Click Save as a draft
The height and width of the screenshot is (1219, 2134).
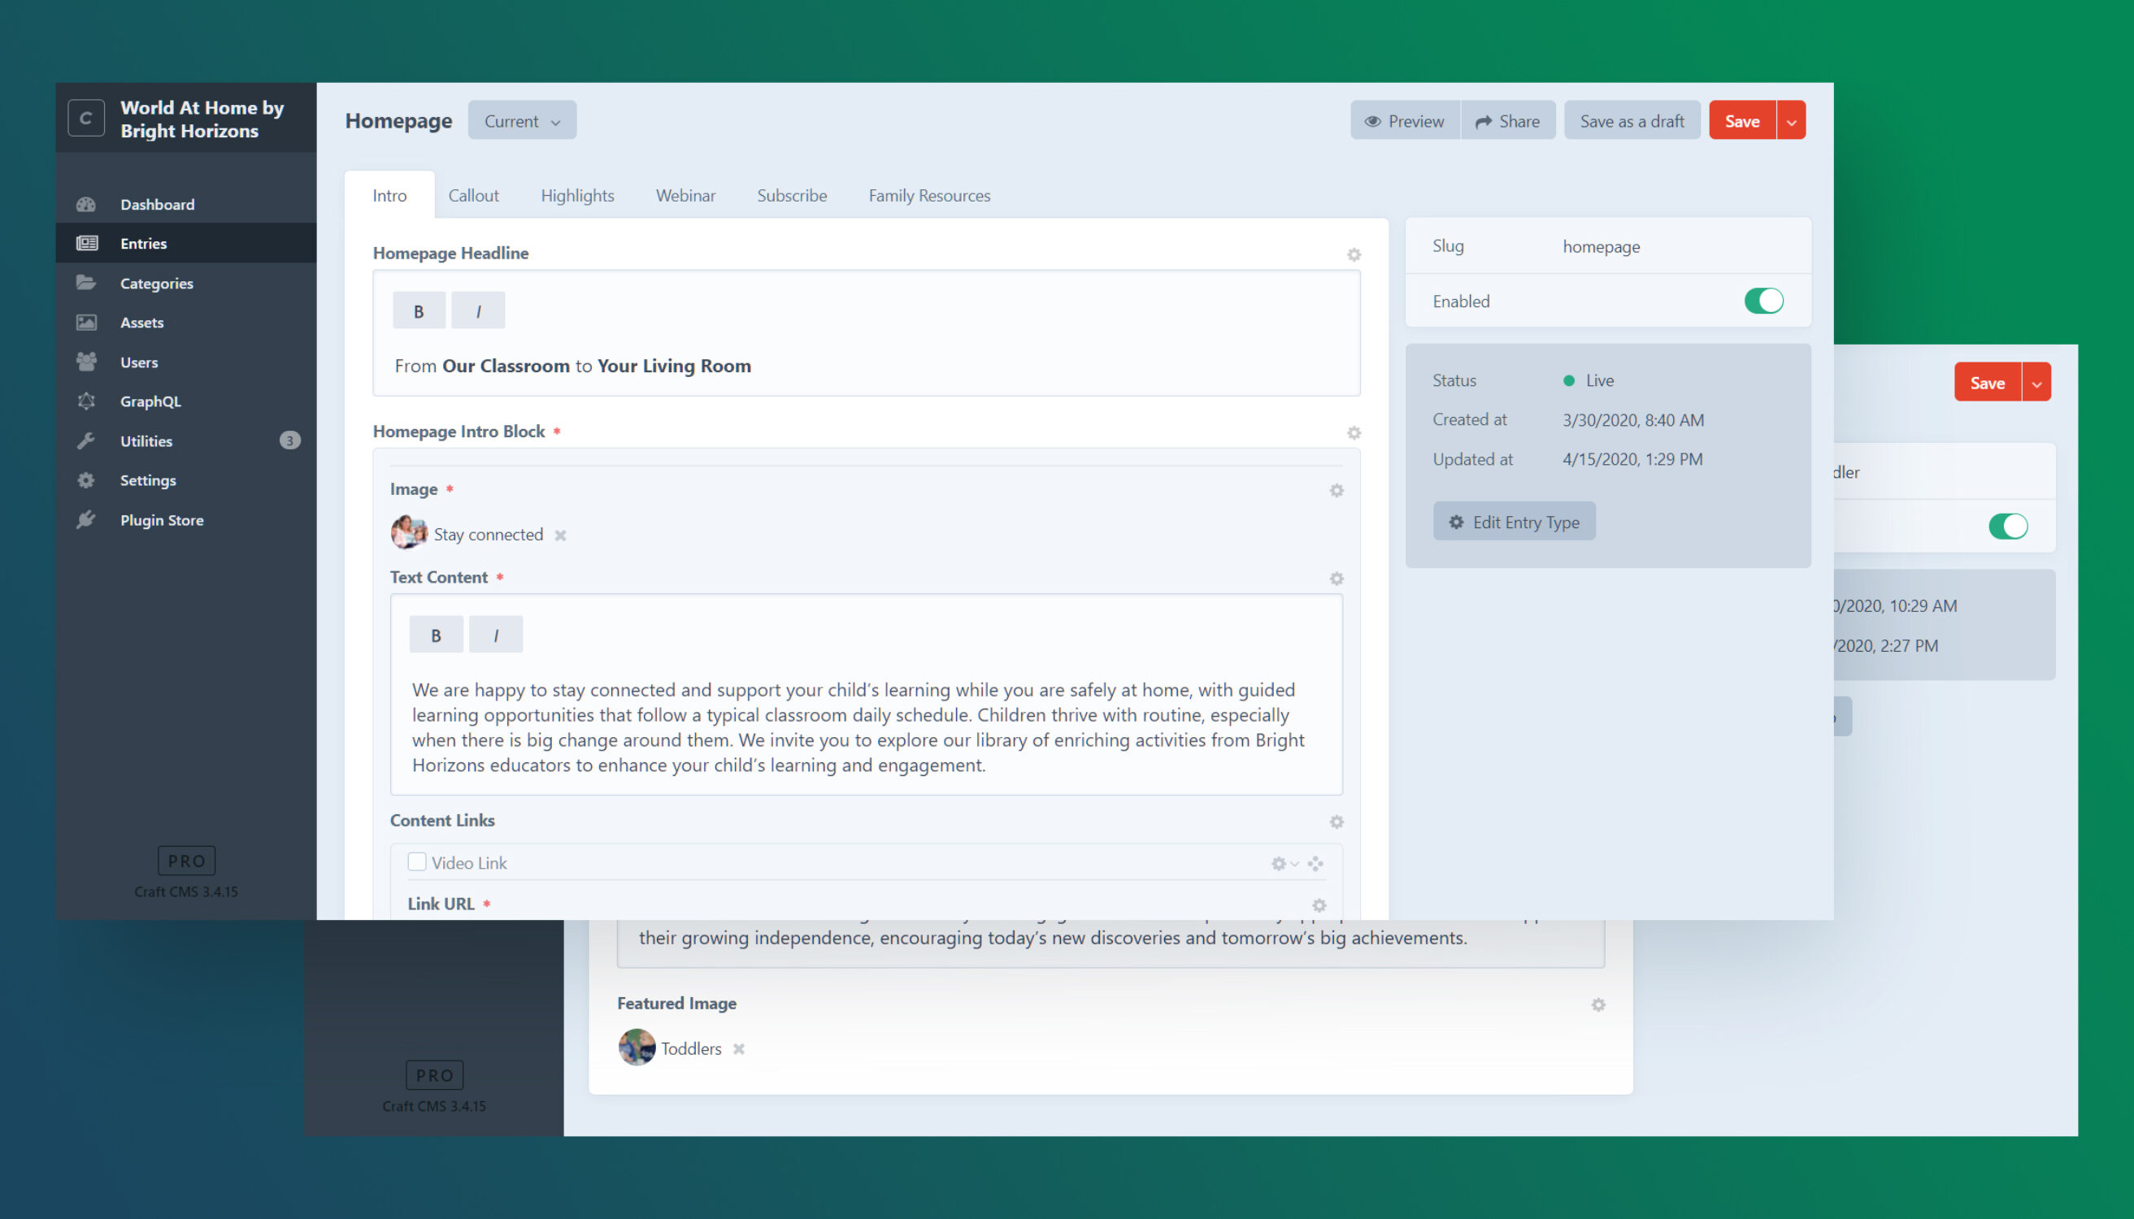1632,120
